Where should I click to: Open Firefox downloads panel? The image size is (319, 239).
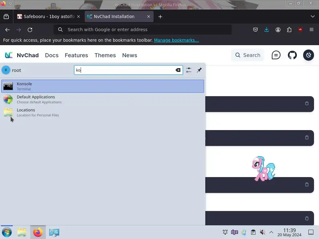[267, 30]
